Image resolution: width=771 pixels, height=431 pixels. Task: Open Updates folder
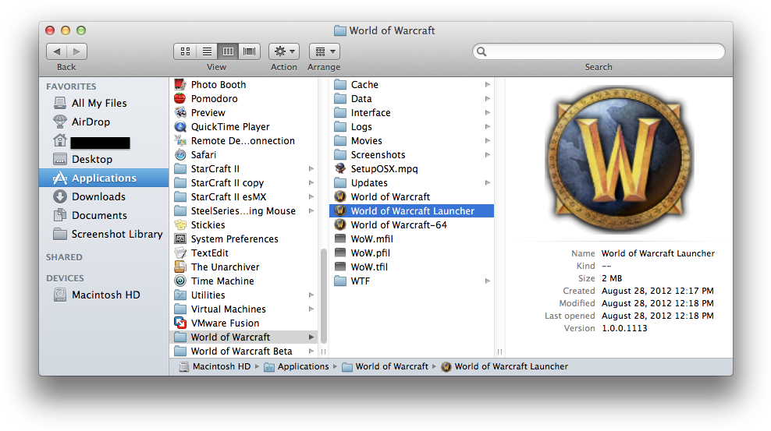coord(412,182)
